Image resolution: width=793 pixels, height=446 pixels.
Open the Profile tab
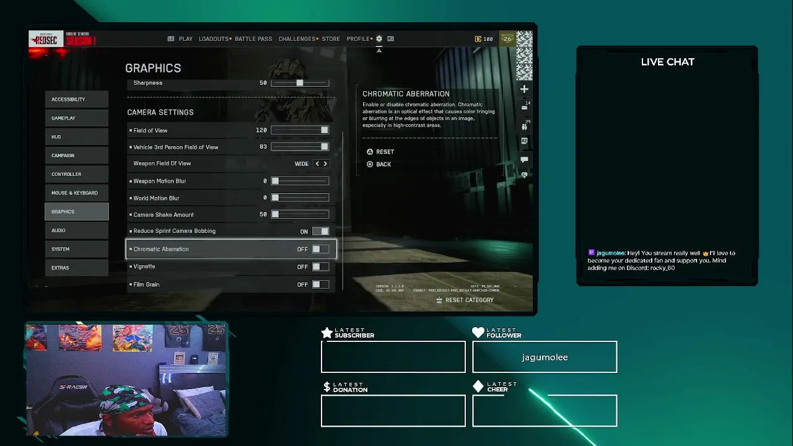(358, 39)
